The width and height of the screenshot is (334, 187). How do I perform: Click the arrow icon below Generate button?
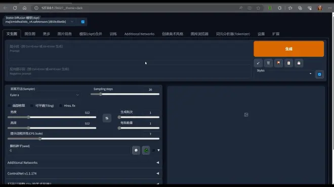[258, 63]
